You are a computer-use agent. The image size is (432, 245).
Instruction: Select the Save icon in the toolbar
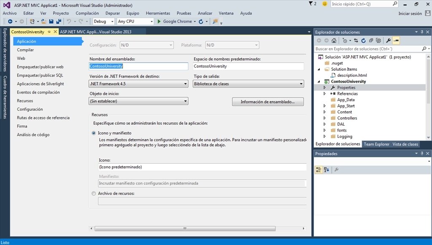point(52,21)
